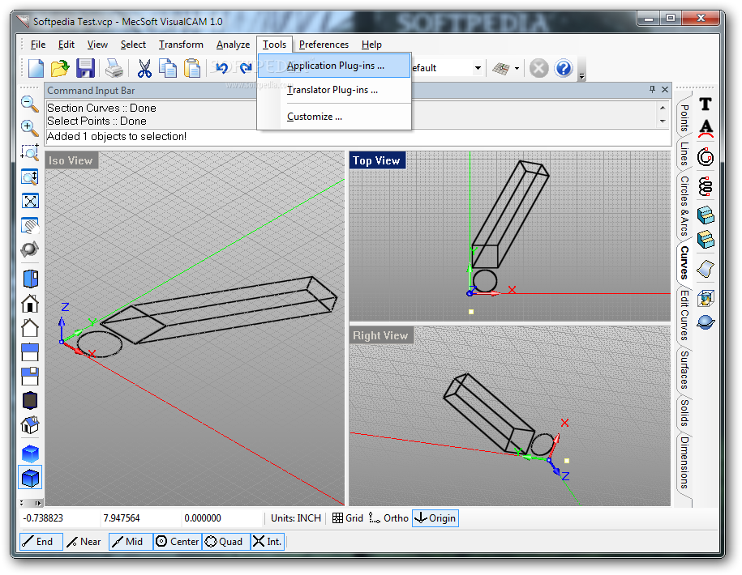Close the Command Input Bar
The width and height of the screenshot is (742, 575).
pos(664,89)
